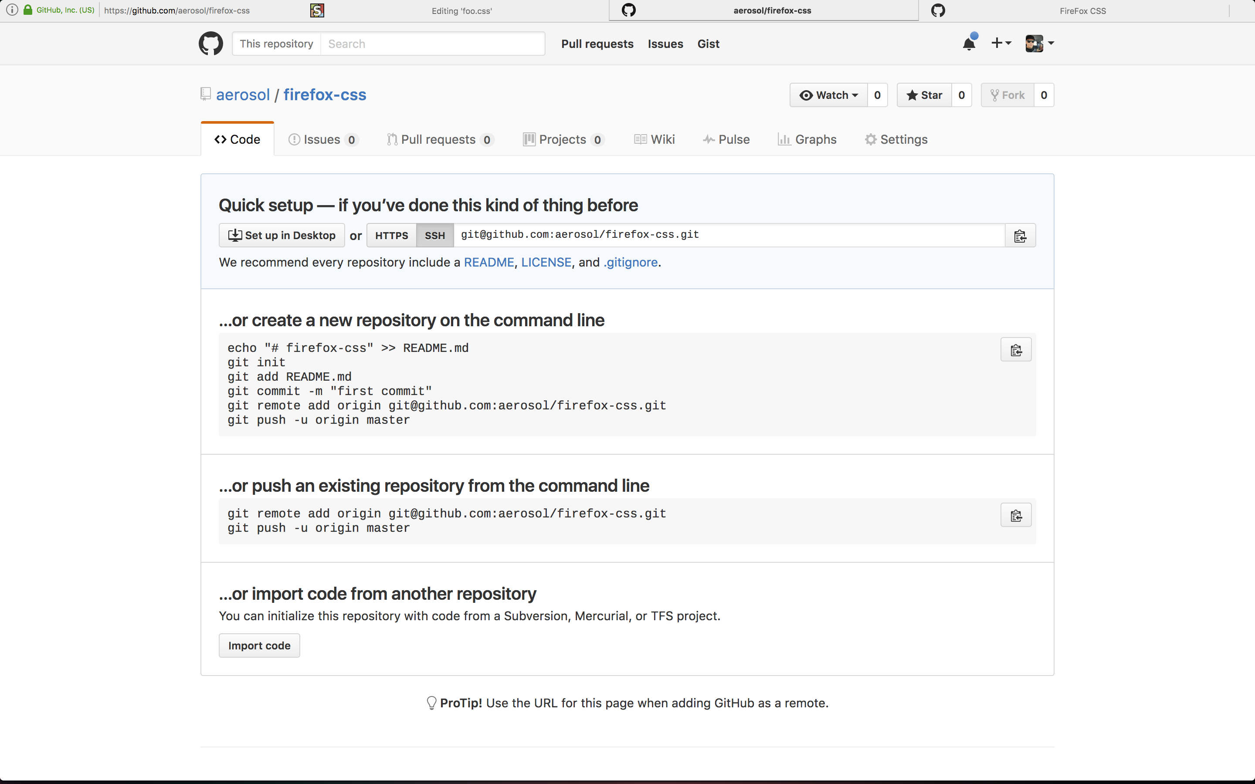Open the Settings repository tab
The height and width of the screenshot is (784, 1255).
click(x=895, y=139)
